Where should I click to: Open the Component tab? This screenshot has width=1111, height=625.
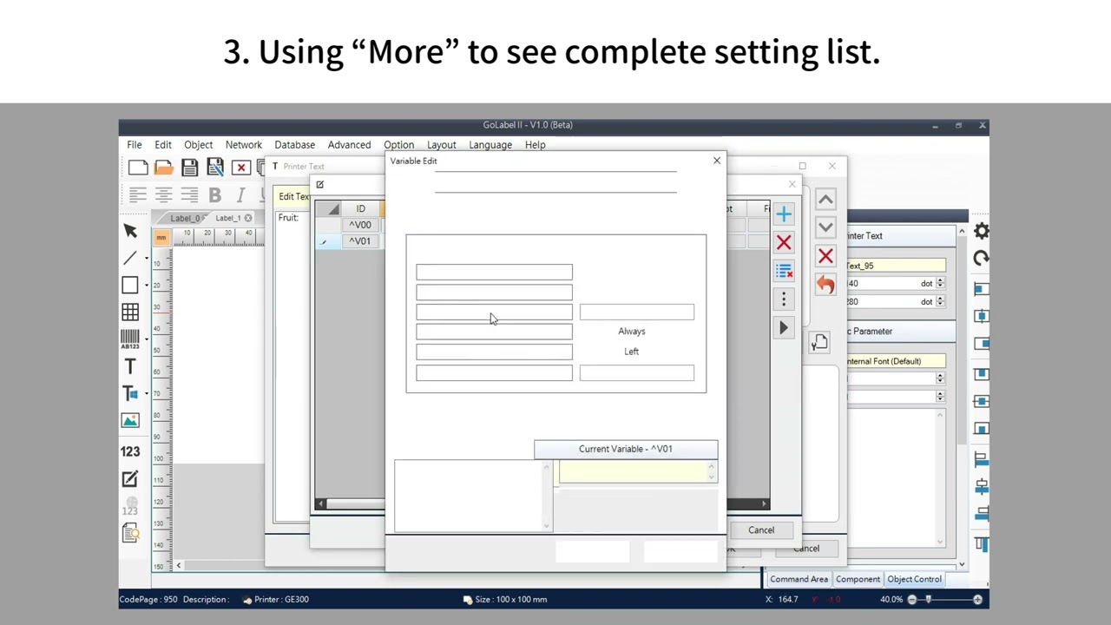point(858,579)
